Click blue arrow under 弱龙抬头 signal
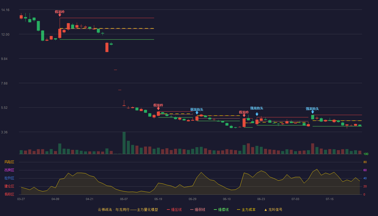The height and width of the screenshot is (216, 378). point(197,113)
